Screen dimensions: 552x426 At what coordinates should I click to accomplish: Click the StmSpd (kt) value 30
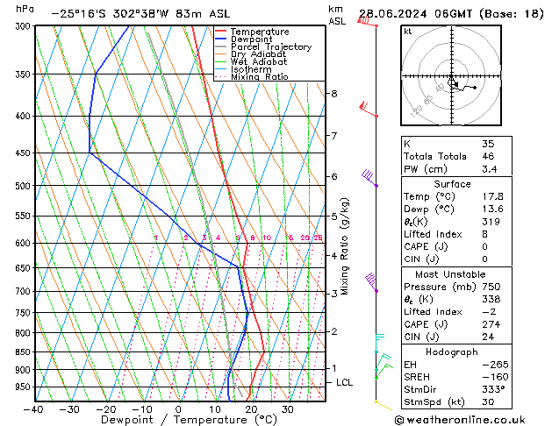tap(488, 401)
